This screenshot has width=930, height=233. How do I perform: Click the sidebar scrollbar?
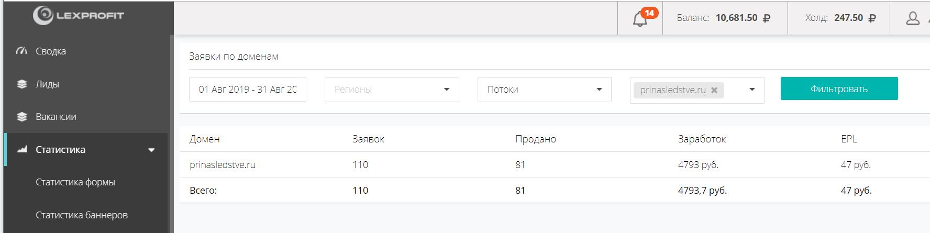171,131
